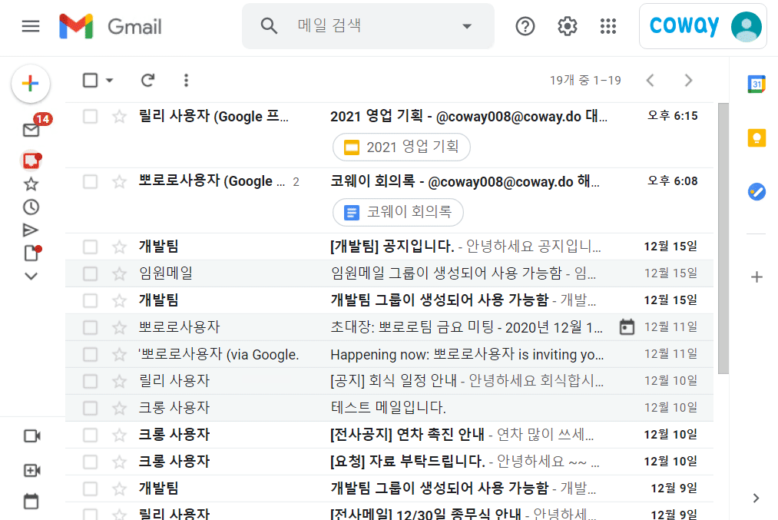Viewport: 778px width, 520px height.
Task: Open Google Tasks side panel
Action: [756, 191]
